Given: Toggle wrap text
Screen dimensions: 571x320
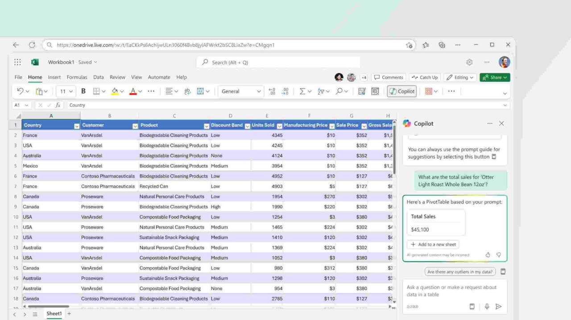Looking at the screenshot, I should coord(187,91).
